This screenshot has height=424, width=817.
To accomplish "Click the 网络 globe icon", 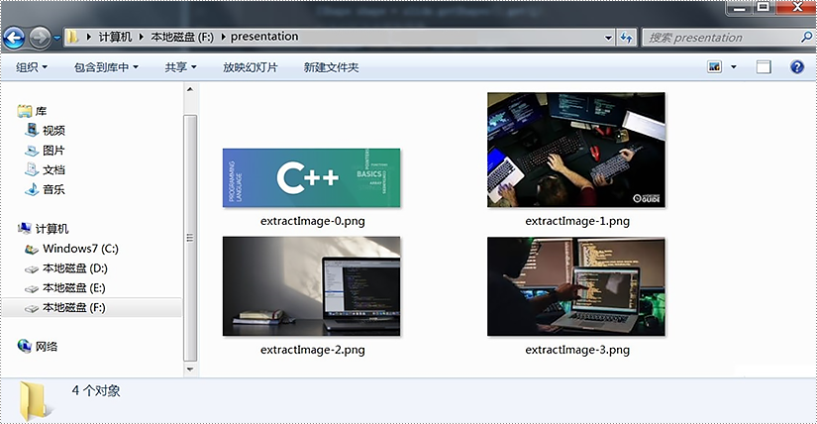I will [x=25, y=346].
